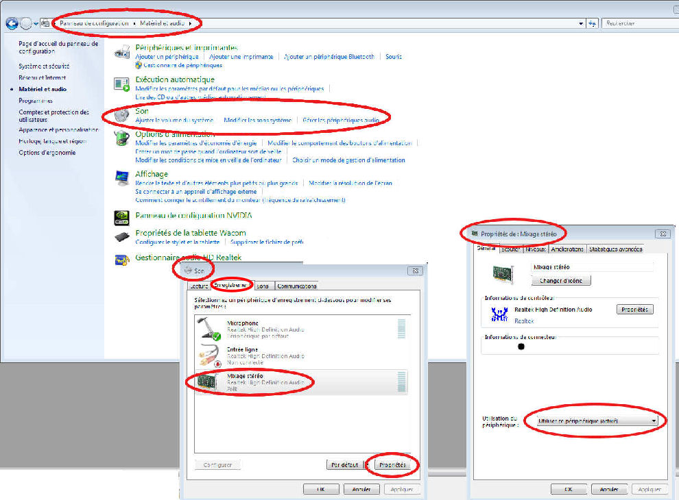Switch to the Communications tab

click(x=297, y=286)
